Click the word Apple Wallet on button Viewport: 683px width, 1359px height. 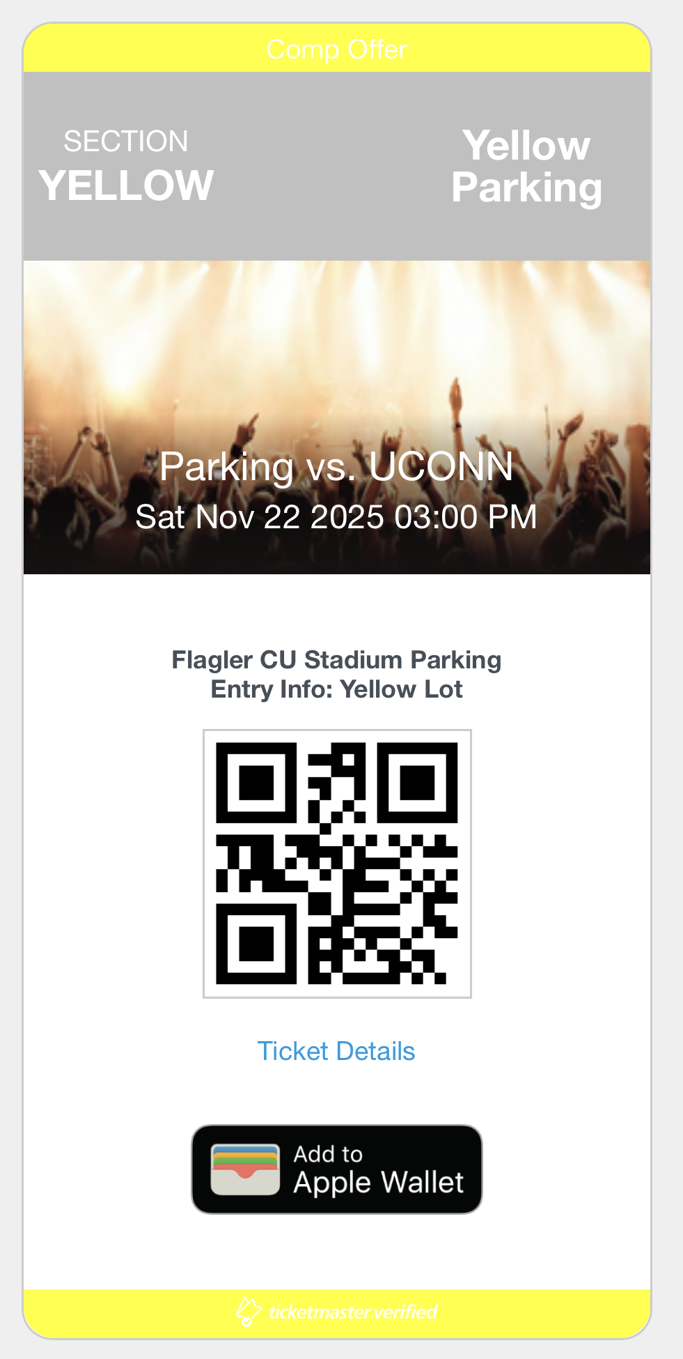tap(378, 1183)
